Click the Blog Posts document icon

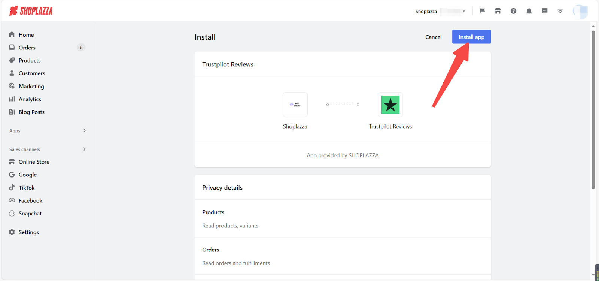(12, 112)
